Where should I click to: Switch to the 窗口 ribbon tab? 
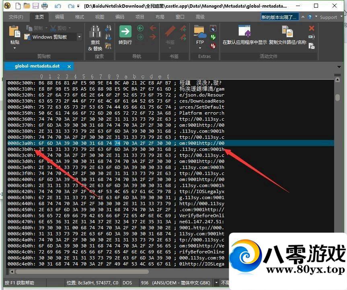pos(180,17)
